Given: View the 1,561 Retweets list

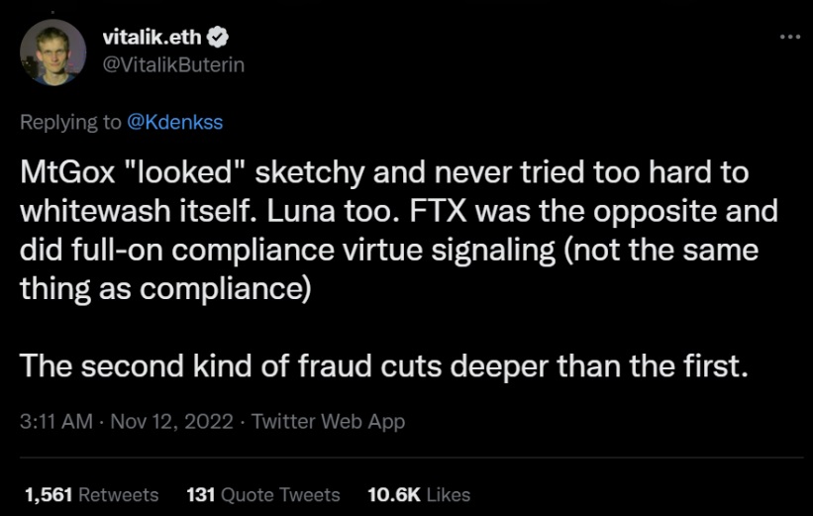Looking at the screenshot, I should click(x=90, y=494).
